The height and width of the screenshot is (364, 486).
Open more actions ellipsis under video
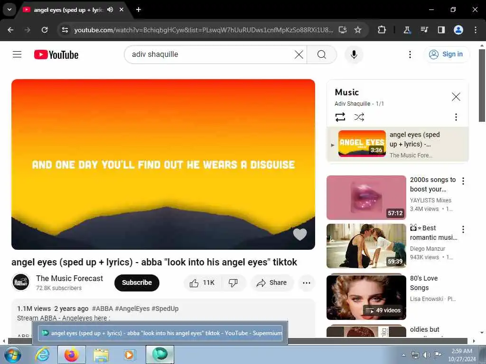coord(306,282)
